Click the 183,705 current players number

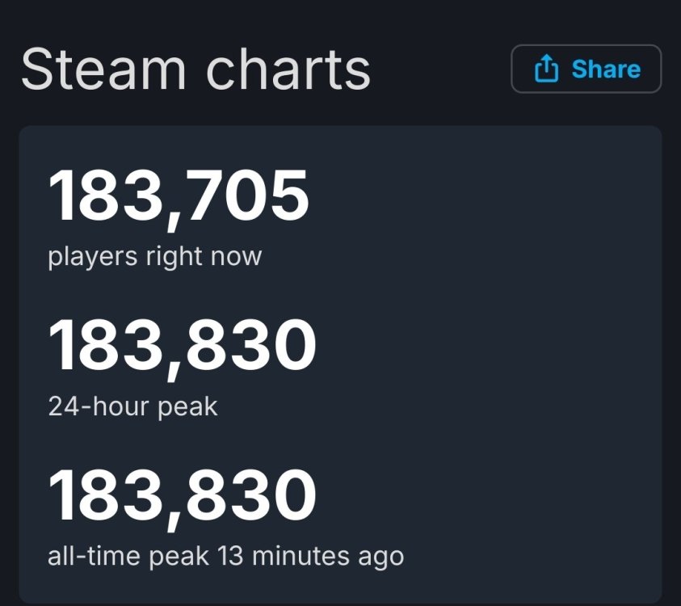[179, 197]
